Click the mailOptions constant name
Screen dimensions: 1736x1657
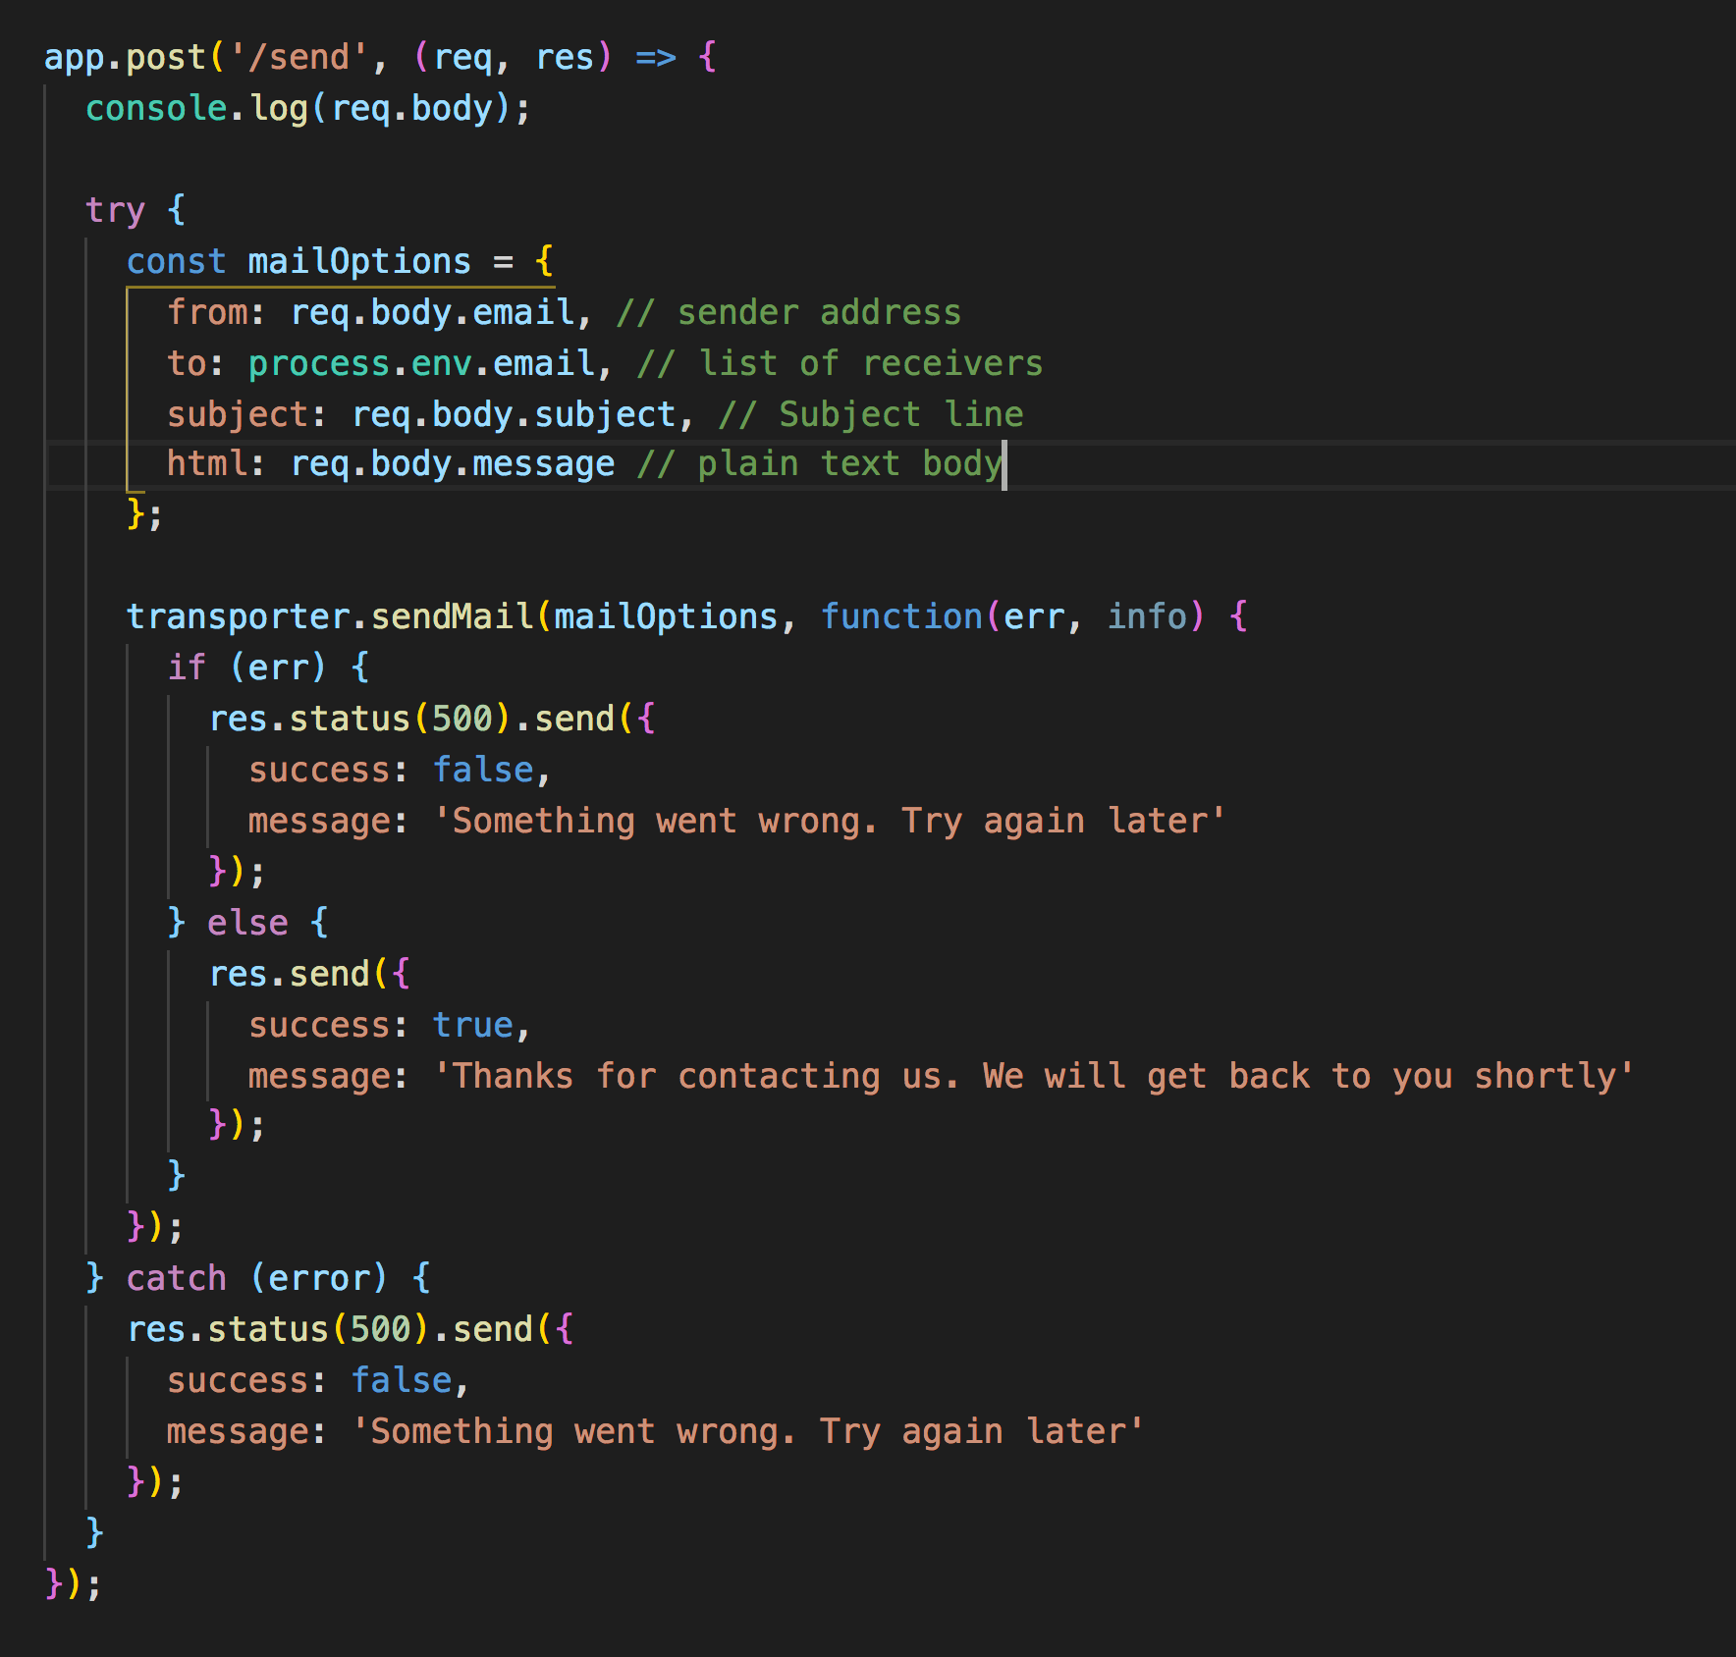pyautogui.click(x=357, y=260)
